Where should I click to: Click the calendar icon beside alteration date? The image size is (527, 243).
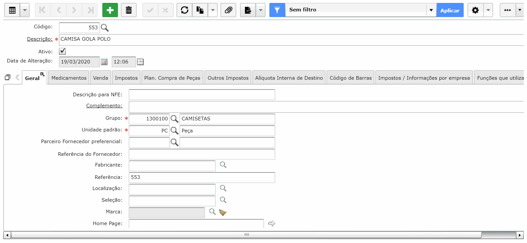[x=104, y=62]
